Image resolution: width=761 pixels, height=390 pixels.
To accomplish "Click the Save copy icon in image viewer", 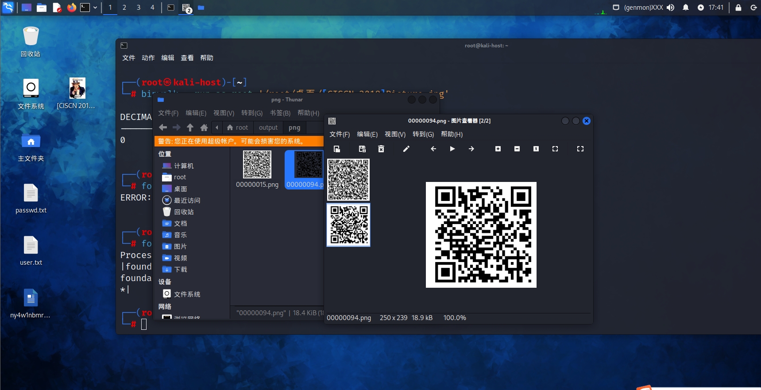I will click(x=362, y=149).
